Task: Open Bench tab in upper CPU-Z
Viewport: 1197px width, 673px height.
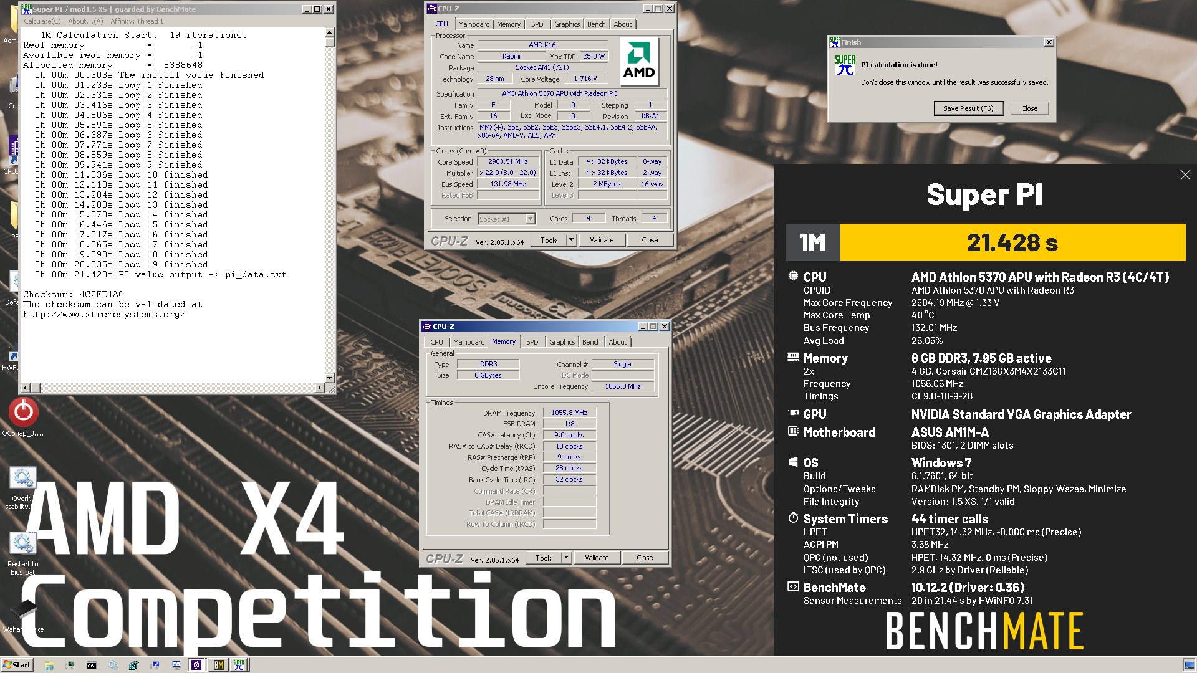Action: click(x=597, y=24)
